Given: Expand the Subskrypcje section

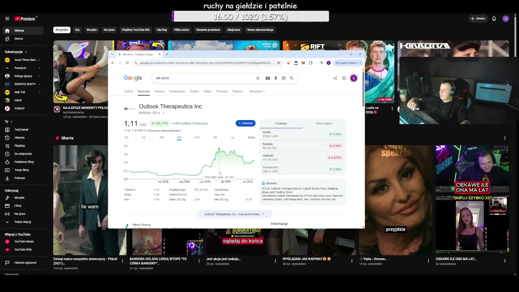Looking at the screenshot, I should 16,52.
